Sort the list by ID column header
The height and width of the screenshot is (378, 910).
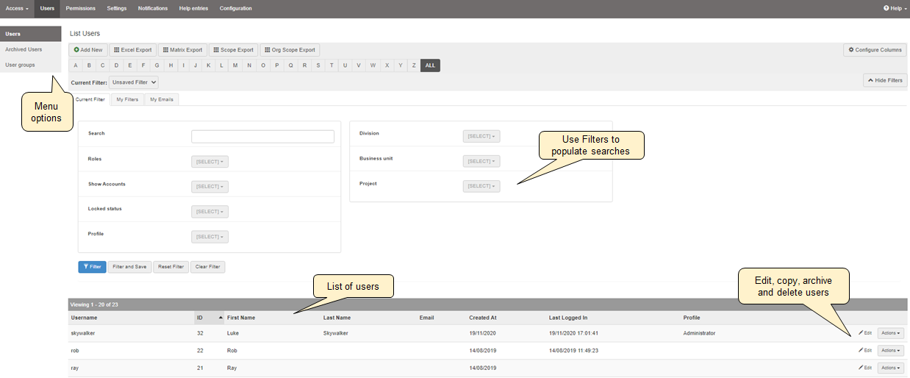(x=200, y=318)
